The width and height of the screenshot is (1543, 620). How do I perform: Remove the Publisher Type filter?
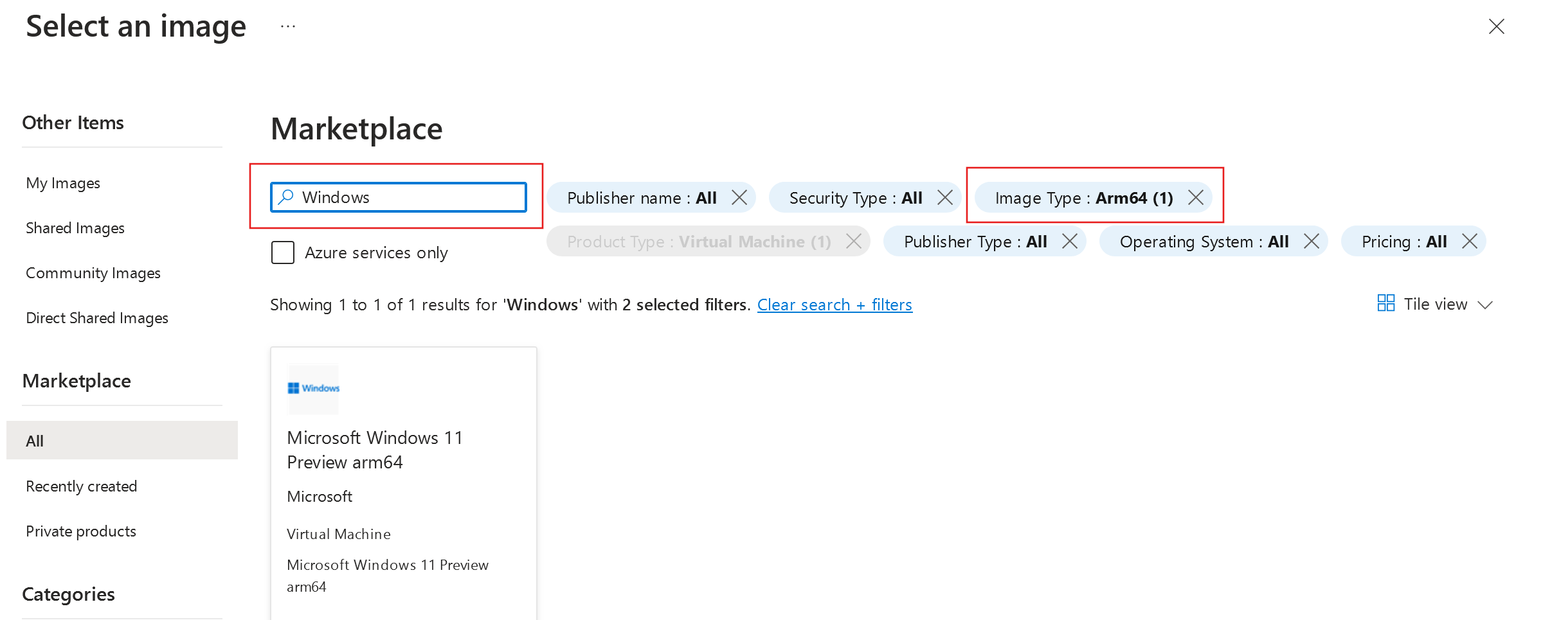pos(1070,241)
